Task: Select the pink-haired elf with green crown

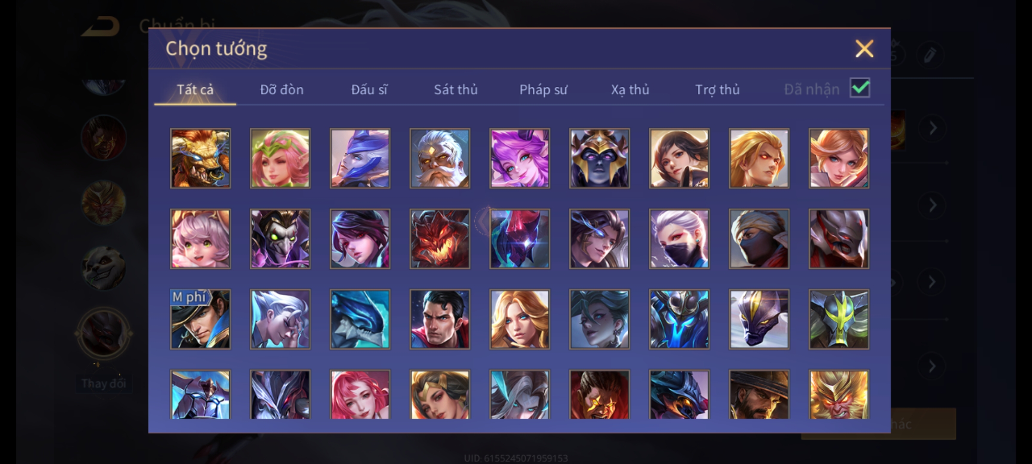Action: 280,158
